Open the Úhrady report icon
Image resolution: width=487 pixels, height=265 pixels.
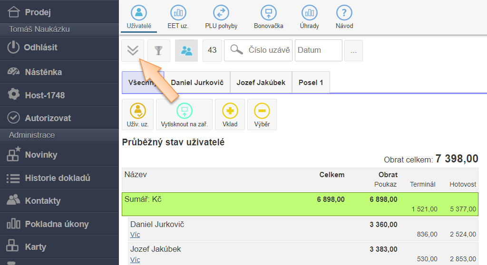pyautogui.click(x=310, y=17)
